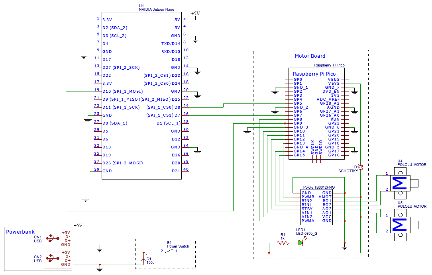Viewport: 432px width, 275px height.
Task: Click the "Power Switch" label
Action: point(178,246)
